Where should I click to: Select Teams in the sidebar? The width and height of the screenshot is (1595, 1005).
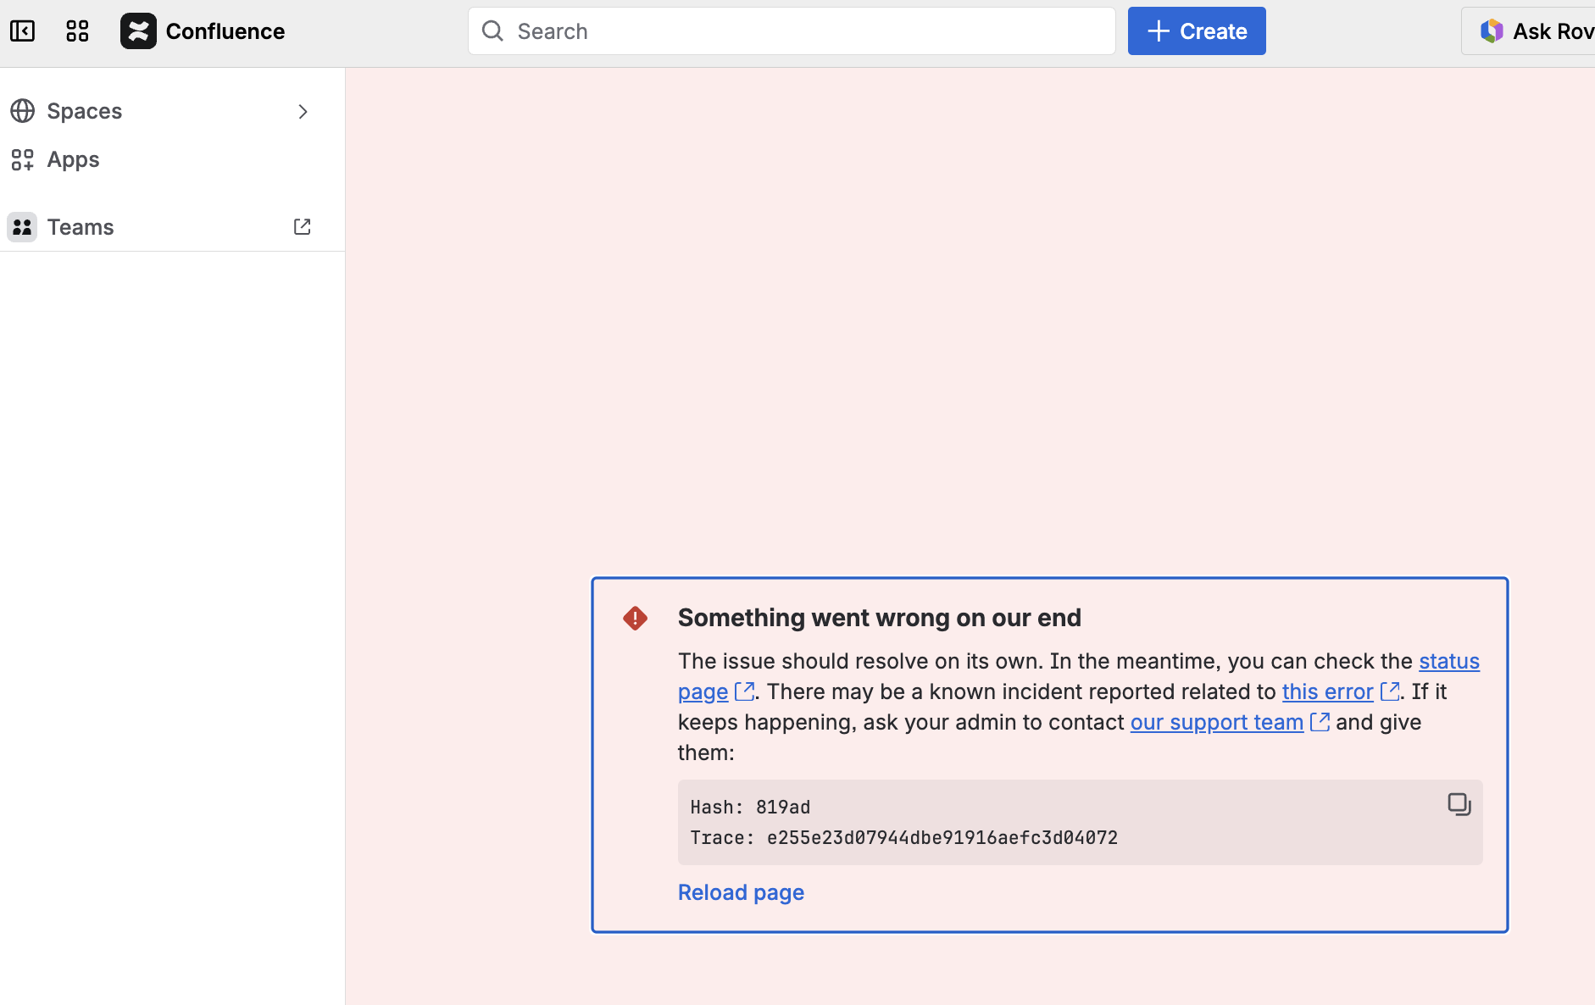coord(81,227)
